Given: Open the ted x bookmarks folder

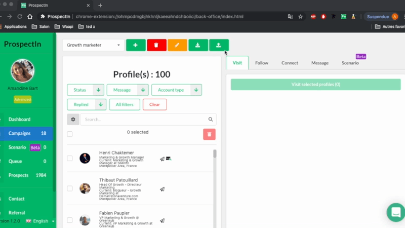Looking at the screenshot, I should pyautogui.click(x=87, y=27).
